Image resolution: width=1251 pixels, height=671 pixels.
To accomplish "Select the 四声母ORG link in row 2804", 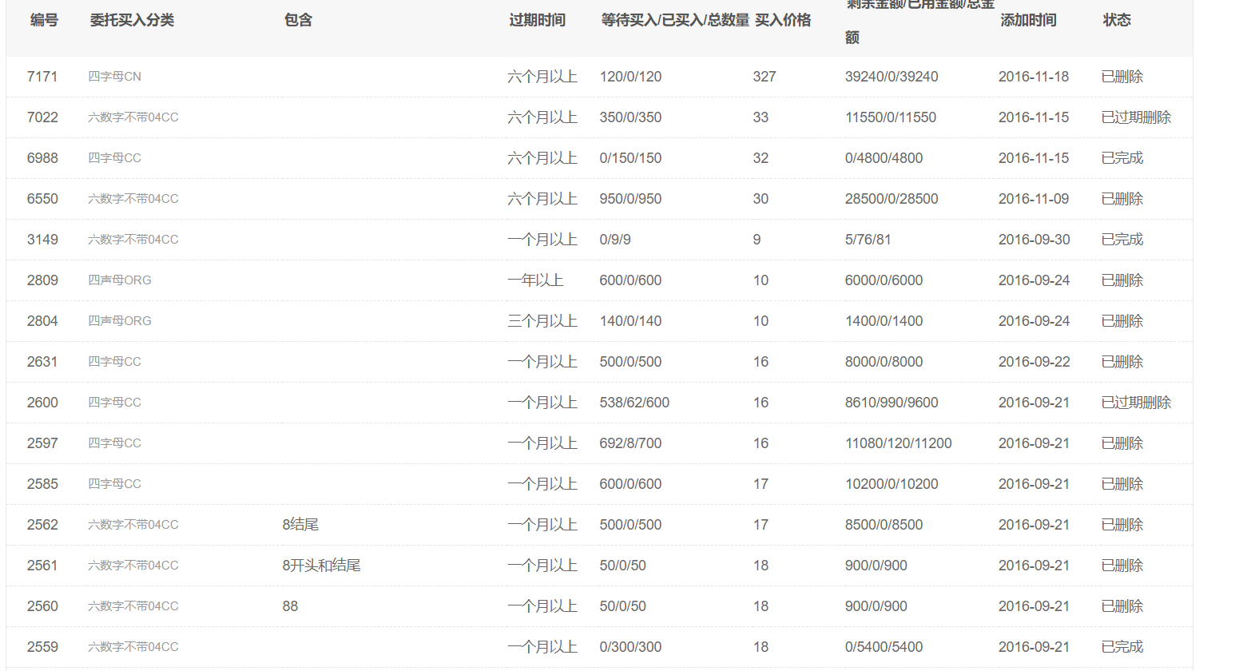I will click(x=119, y=321).
